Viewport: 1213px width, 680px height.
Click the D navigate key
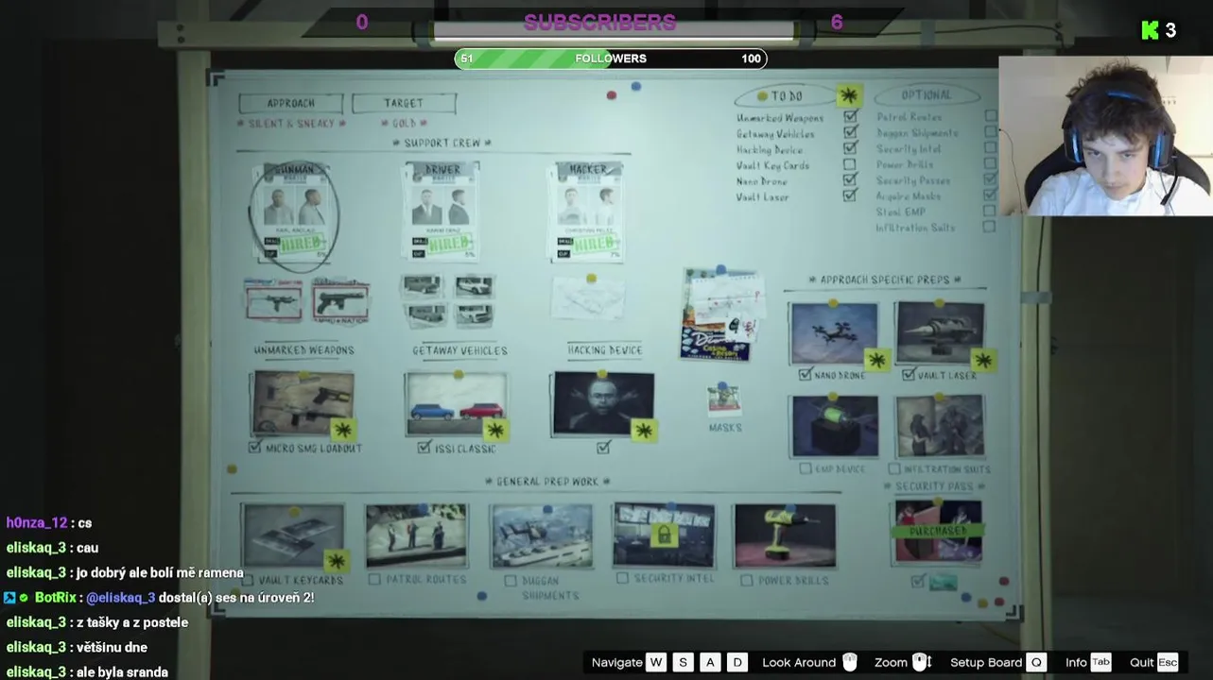pyautogui.click(x=737, y=662)
